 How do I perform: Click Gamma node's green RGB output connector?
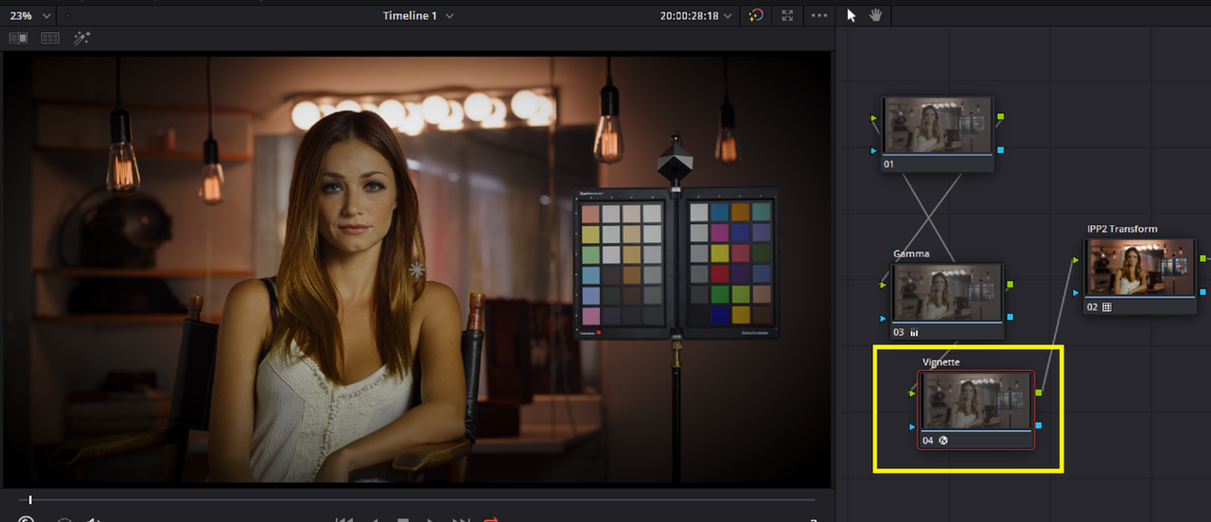pos(1010,285)
